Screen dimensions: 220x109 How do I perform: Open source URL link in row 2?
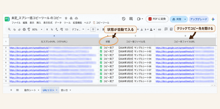[x=29, y=48]
